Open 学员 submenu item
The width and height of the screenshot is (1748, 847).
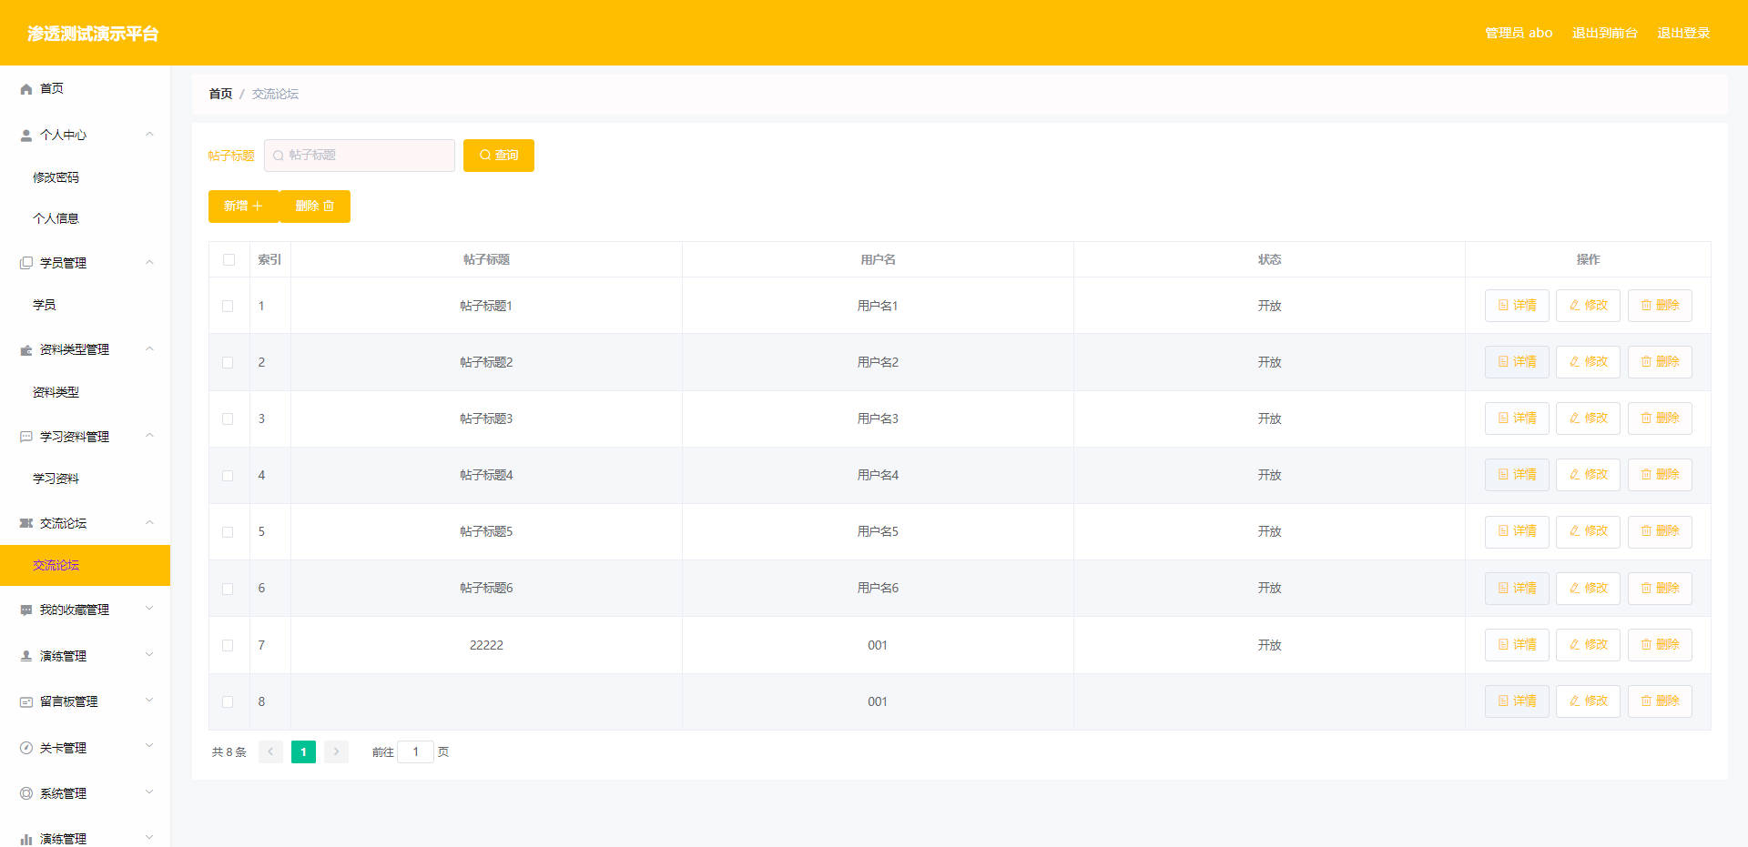click(x=45, y=305)
